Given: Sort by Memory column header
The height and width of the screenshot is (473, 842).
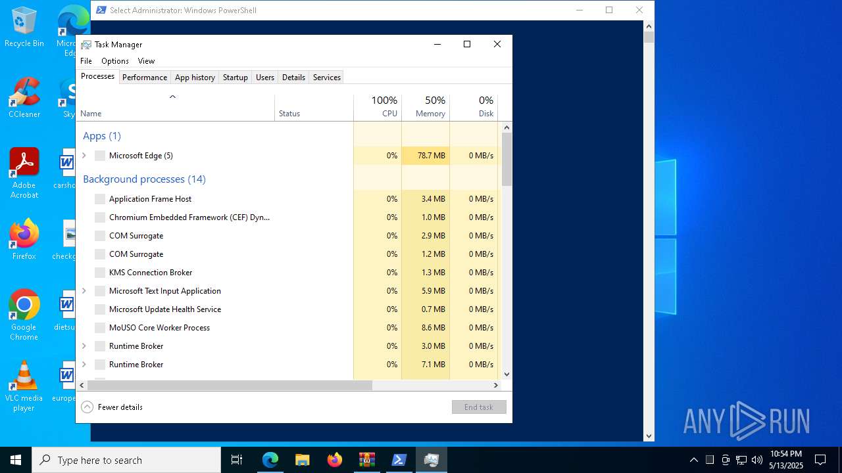Looking at the screenshot, I should (x=426, y=108).
